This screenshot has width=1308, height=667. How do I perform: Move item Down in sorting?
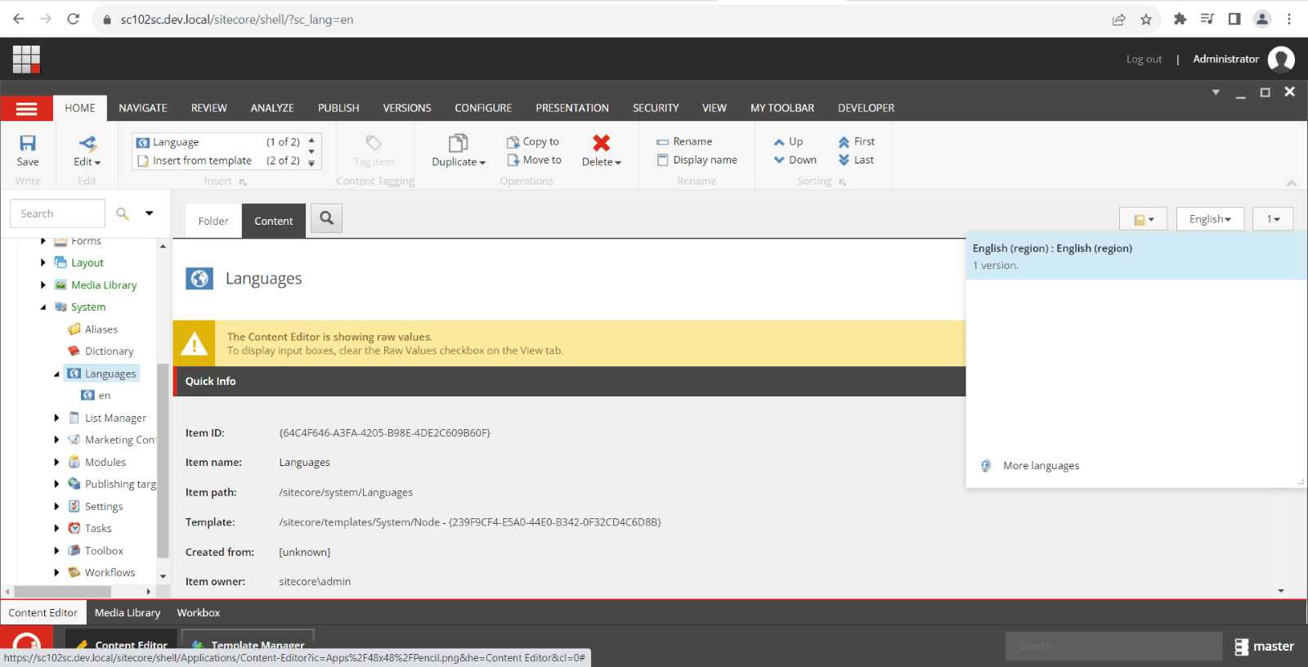(795, 160)
